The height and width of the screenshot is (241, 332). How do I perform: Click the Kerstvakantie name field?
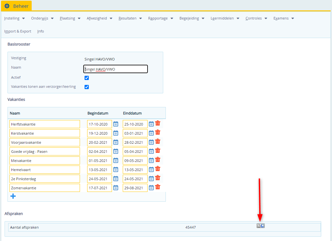(x=45, y=133)
